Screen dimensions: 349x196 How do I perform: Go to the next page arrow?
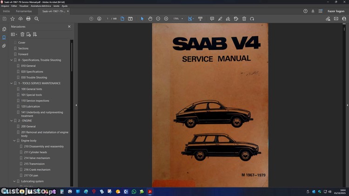[99, 19]
